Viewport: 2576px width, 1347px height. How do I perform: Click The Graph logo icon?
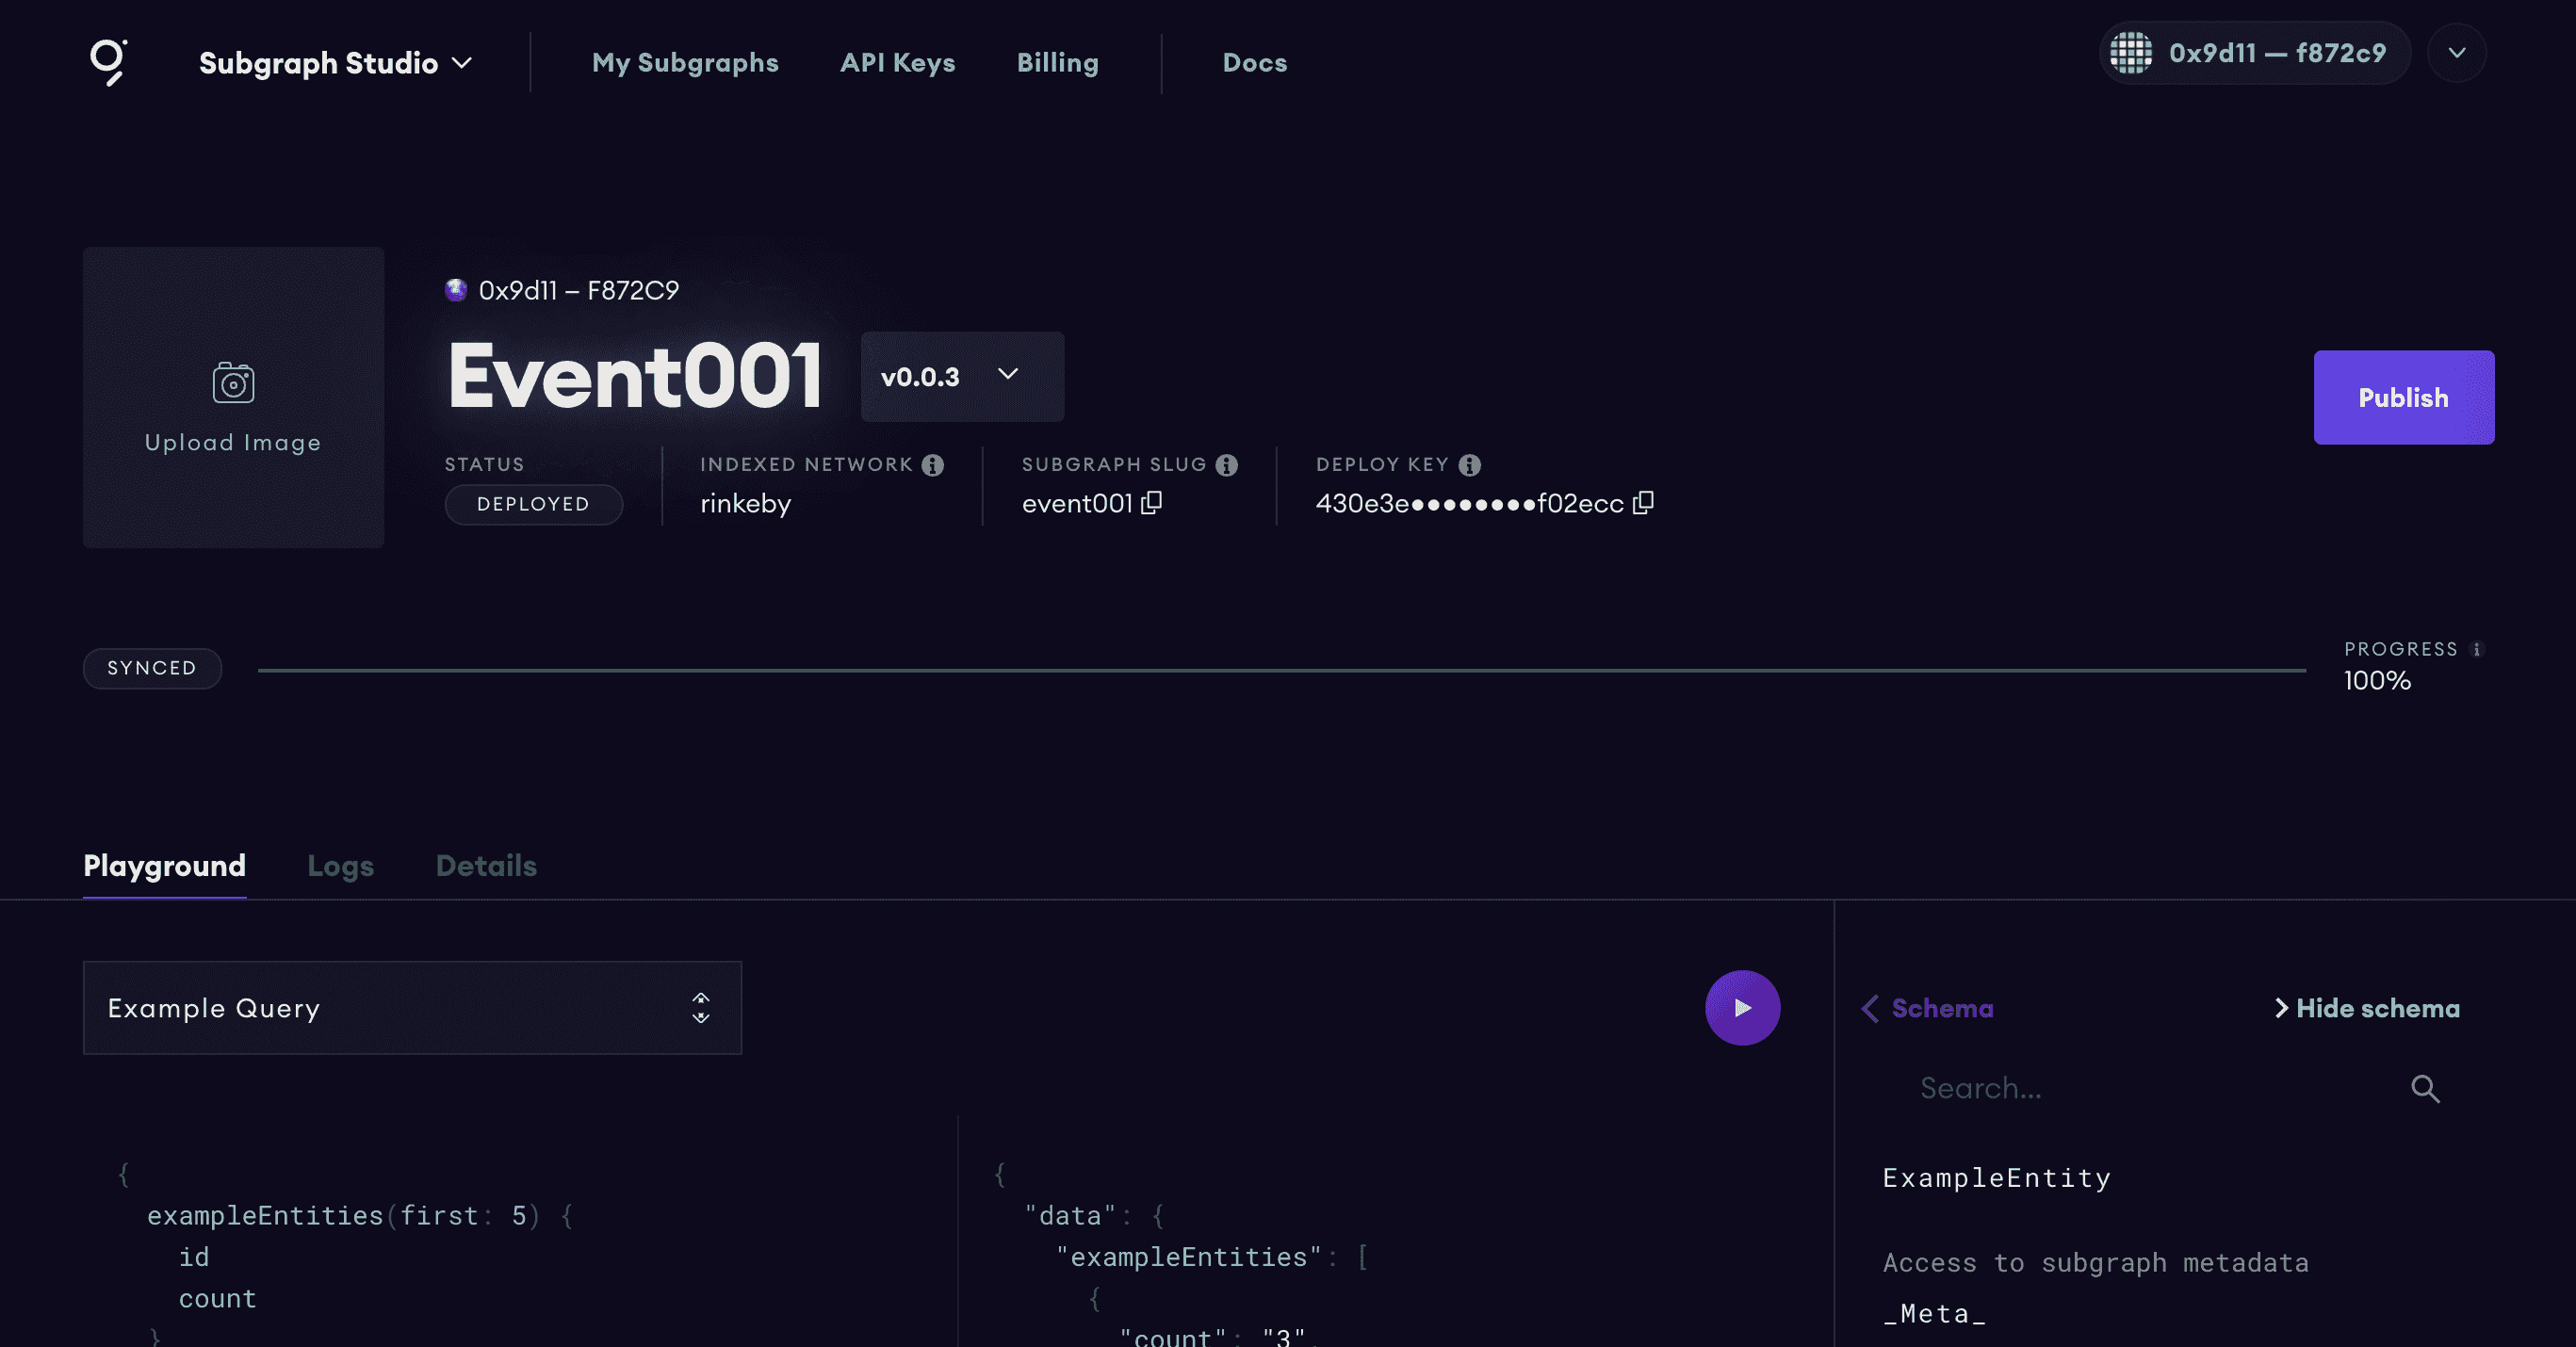(108, 62)
